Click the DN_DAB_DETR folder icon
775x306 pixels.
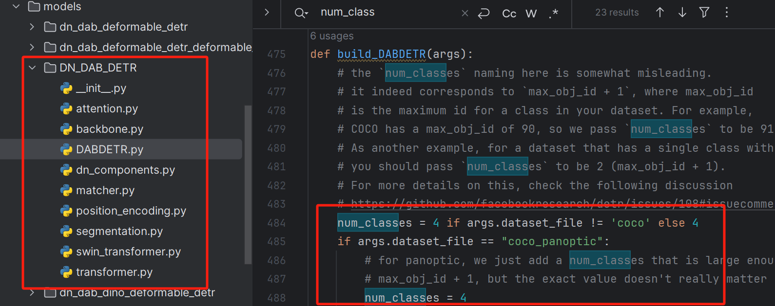tap(50, 68)
